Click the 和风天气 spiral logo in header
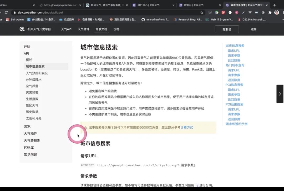 click(x=22, y=29)
